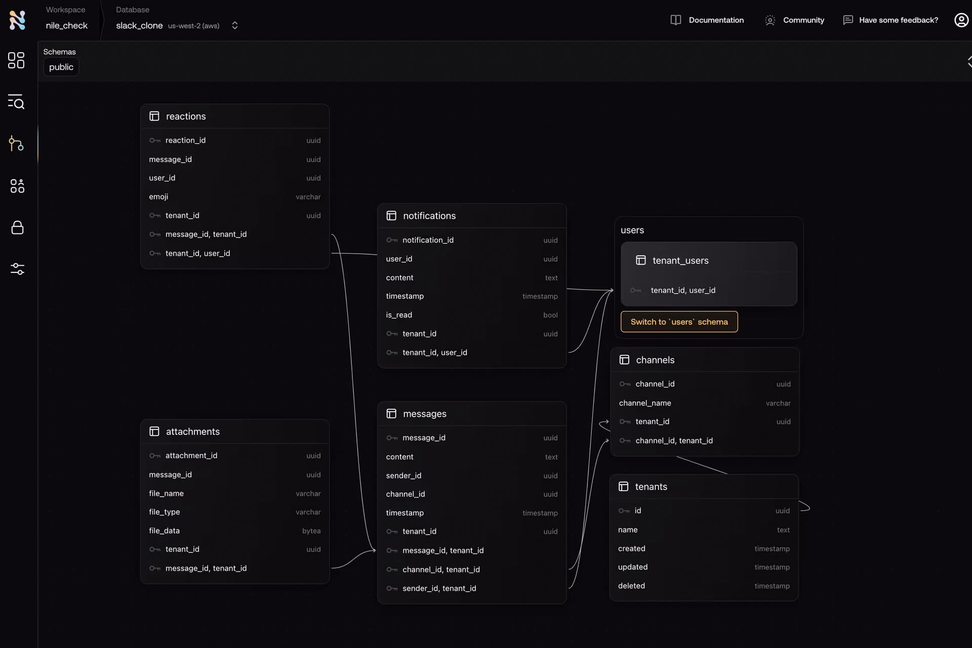972x648 pixels.
Task: Expand the slack_clone database selector
Action: click(234, 25)
